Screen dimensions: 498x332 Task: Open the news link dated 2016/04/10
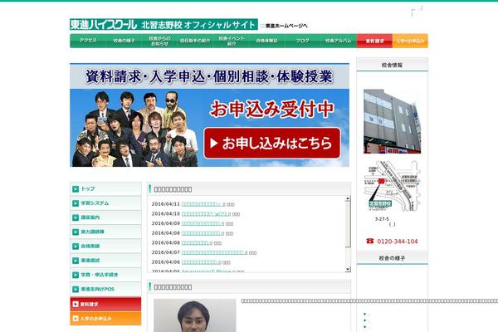coord(206,214)
